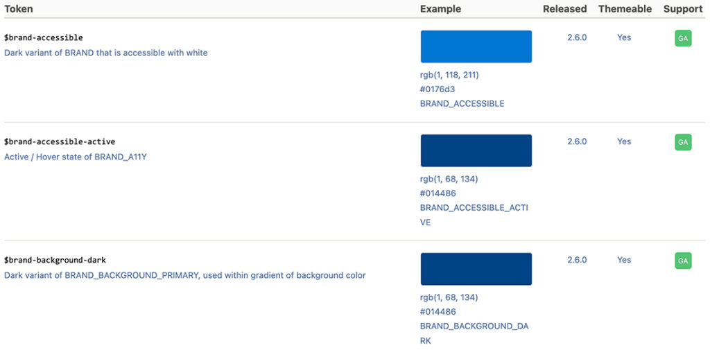Viewport: 710px width, 350px height.
Task: Click the Example column header
Action: [x=440, y=9]
